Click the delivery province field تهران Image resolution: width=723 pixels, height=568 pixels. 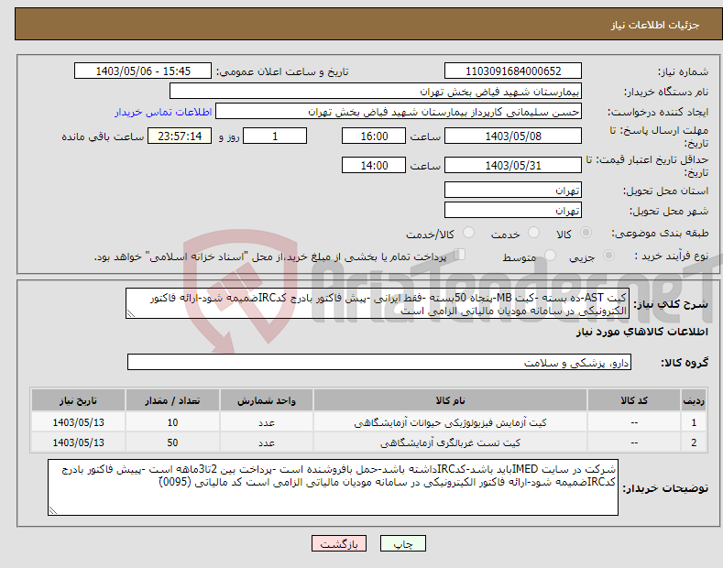513,190
